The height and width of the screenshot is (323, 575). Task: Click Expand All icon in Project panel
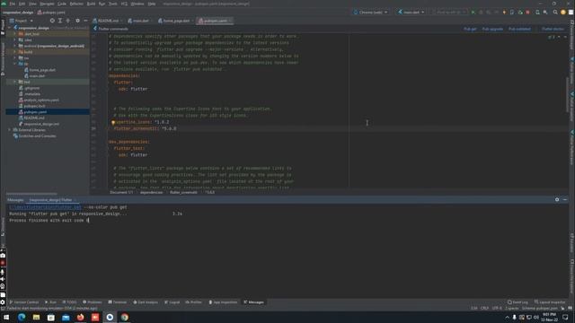(x=60, y=21)
